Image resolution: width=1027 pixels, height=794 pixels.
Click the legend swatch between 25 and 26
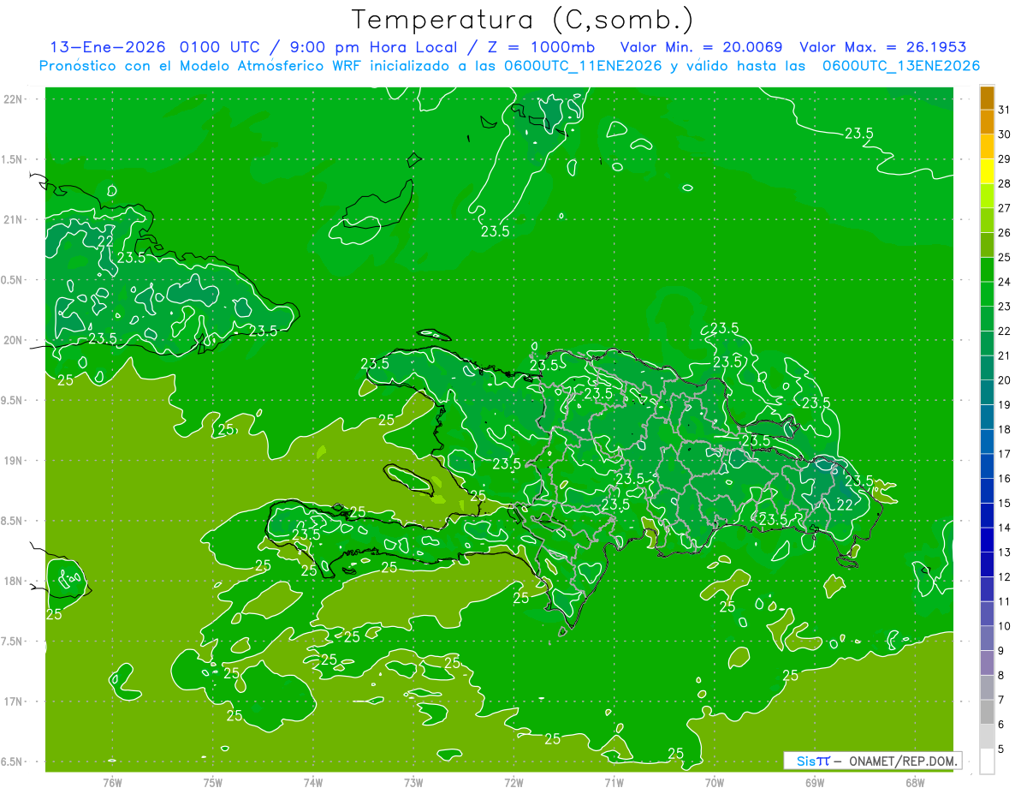[x=987, y=245]
